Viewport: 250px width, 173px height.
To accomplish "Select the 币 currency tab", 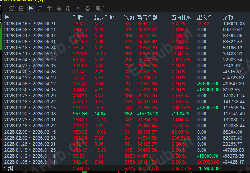I will point(68,9).
